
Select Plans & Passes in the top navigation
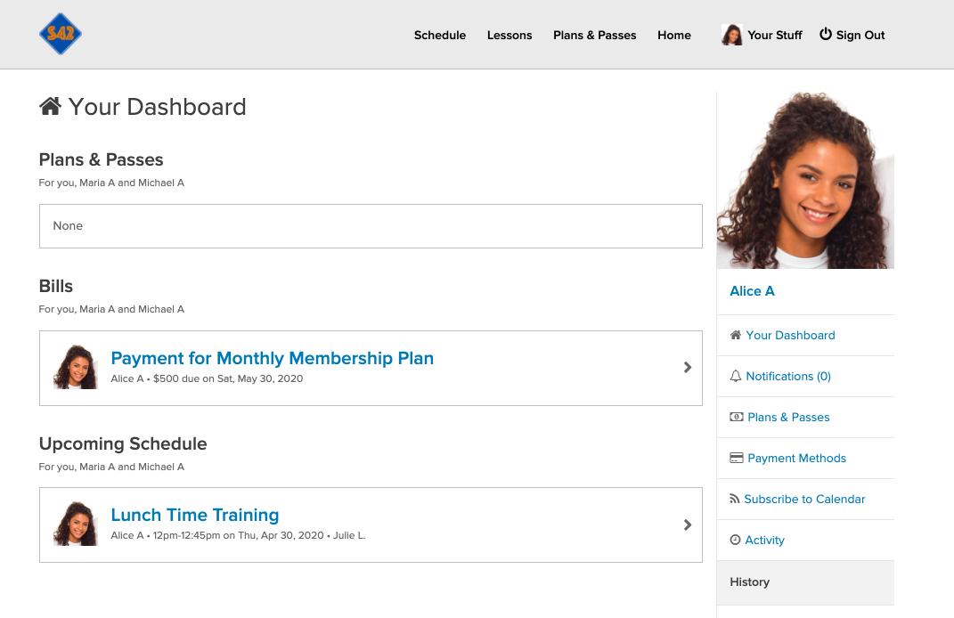click(595, 36)
